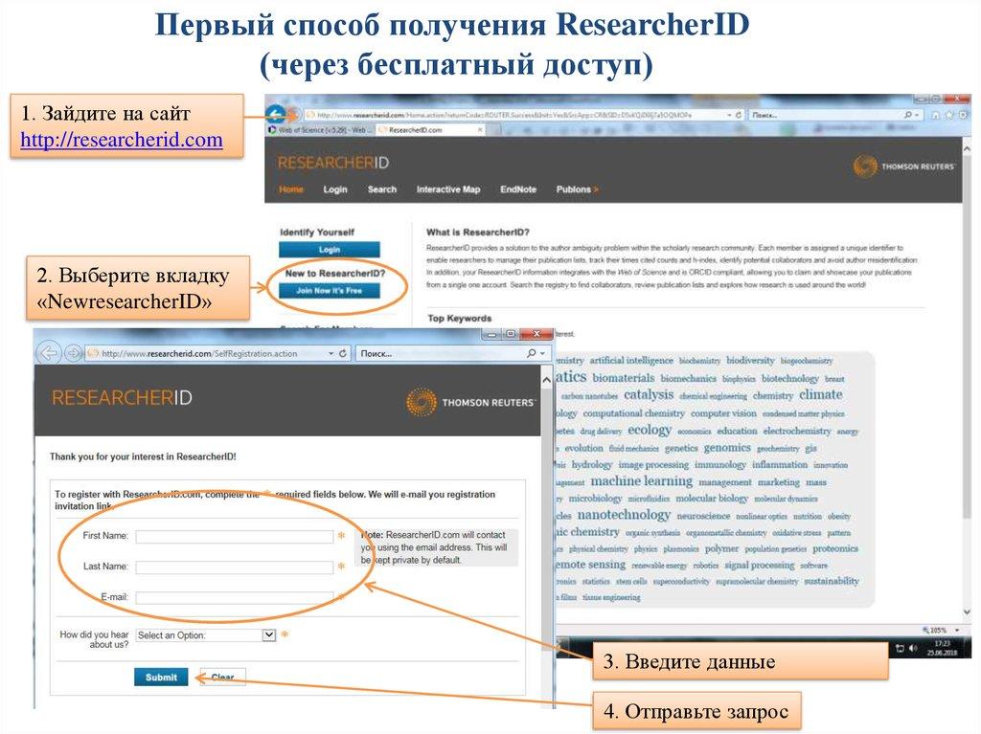This screenshot has width=981, height=734.
Task: Select the EndNote navigation item
Action: click(x=518, y=189)
